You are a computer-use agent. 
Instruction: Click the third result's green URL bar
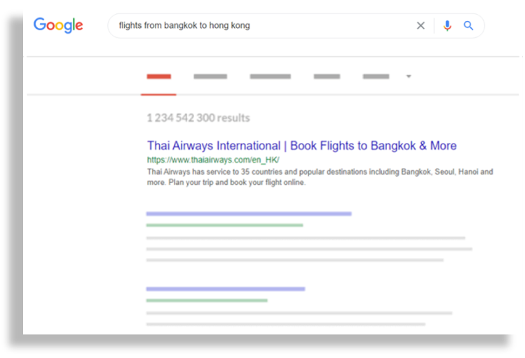point(207,300)
